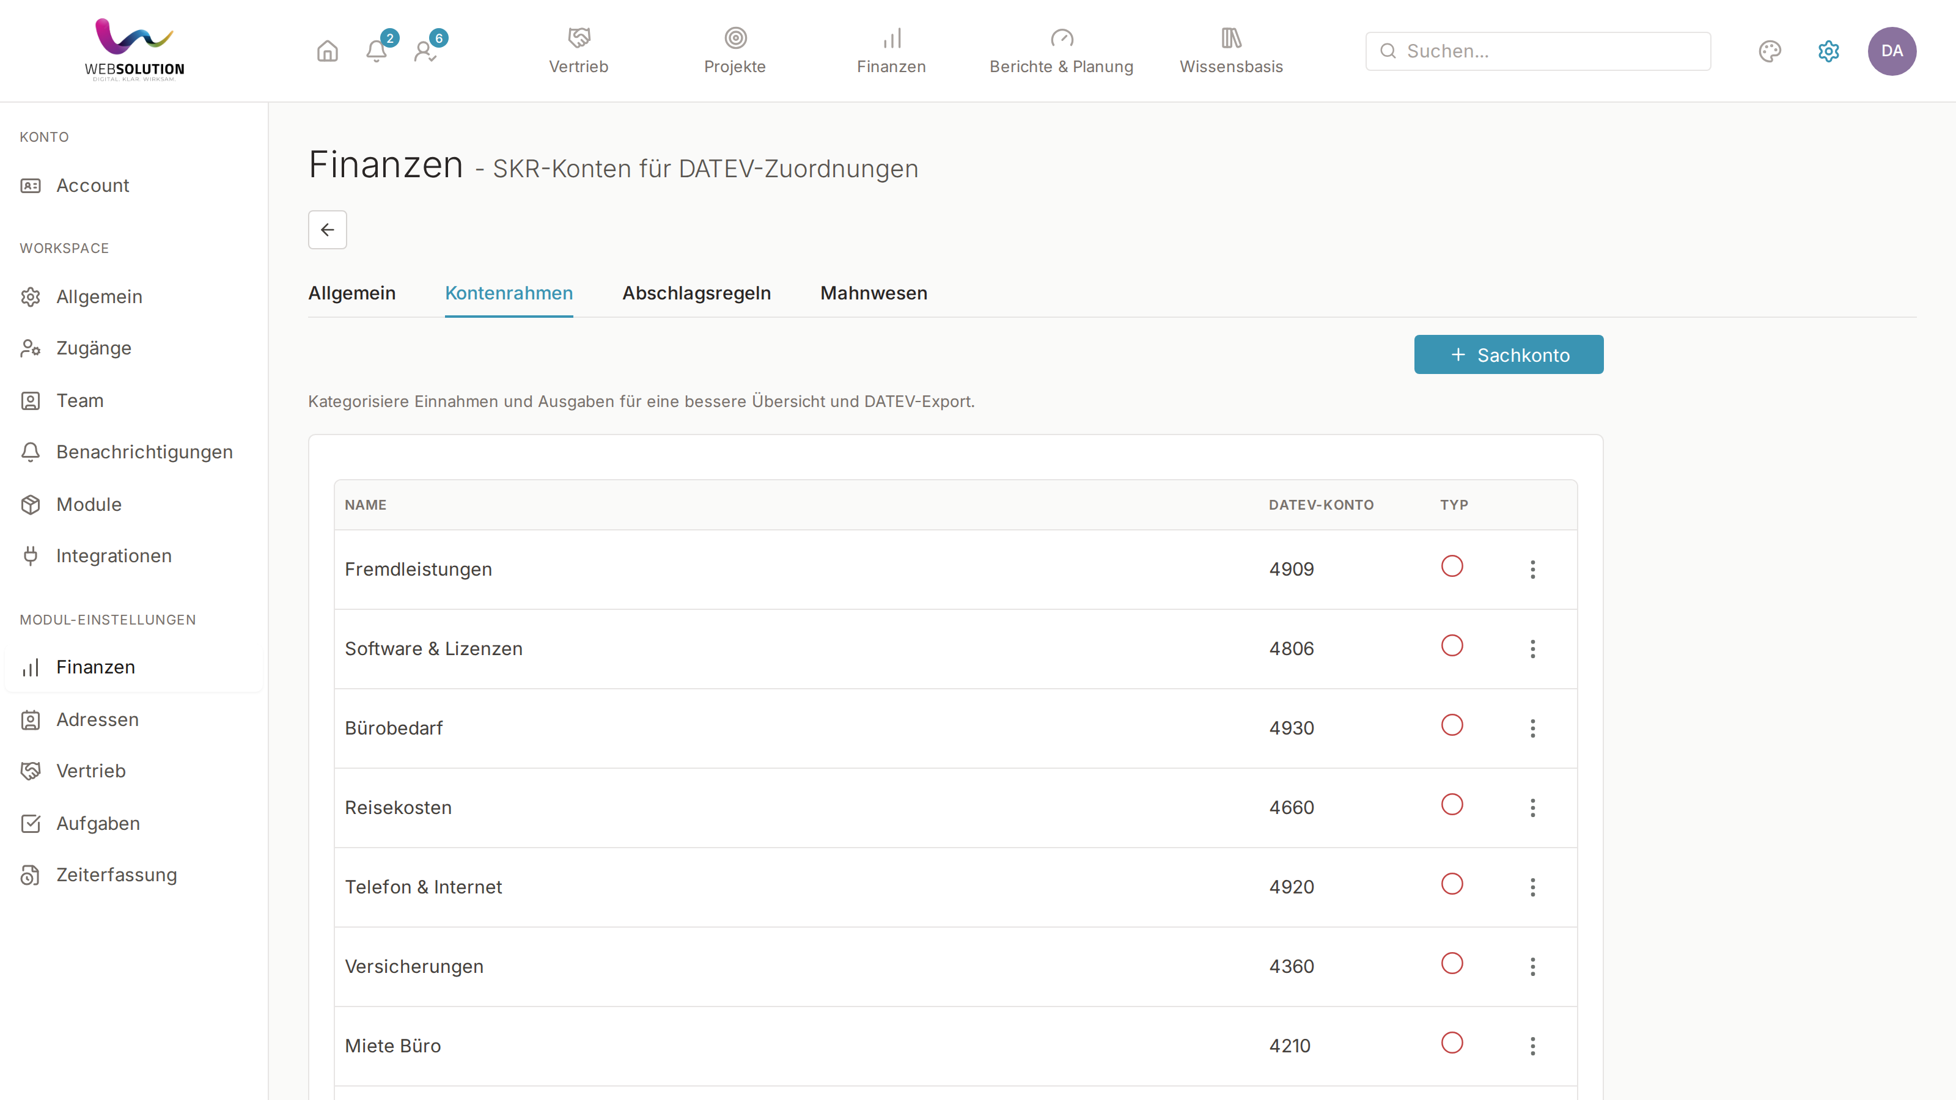Click the red type circle for Bürobedarf
Viewport: 1956px width, 1100px height.
click(x=1452, y=725)
